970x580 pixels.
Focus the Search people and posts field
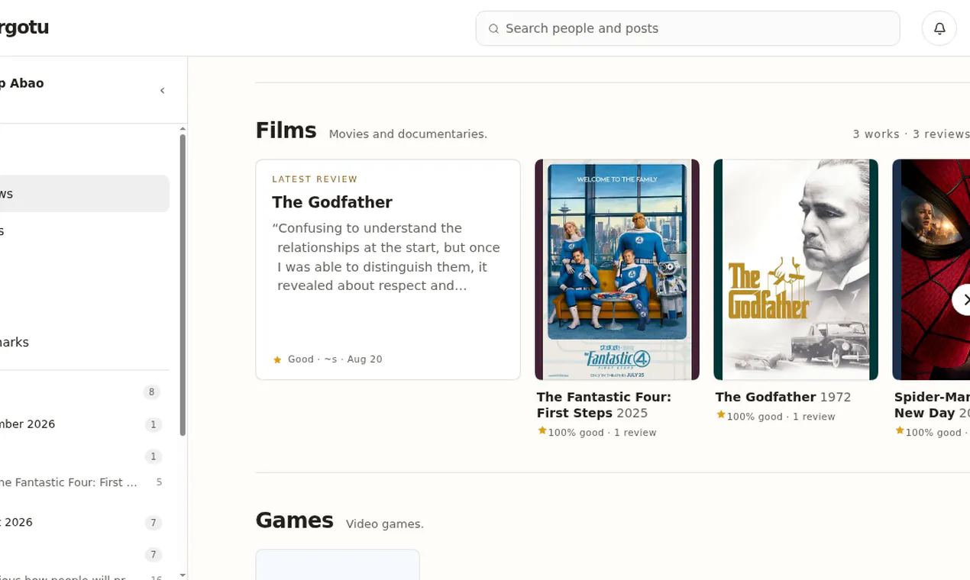687,28
